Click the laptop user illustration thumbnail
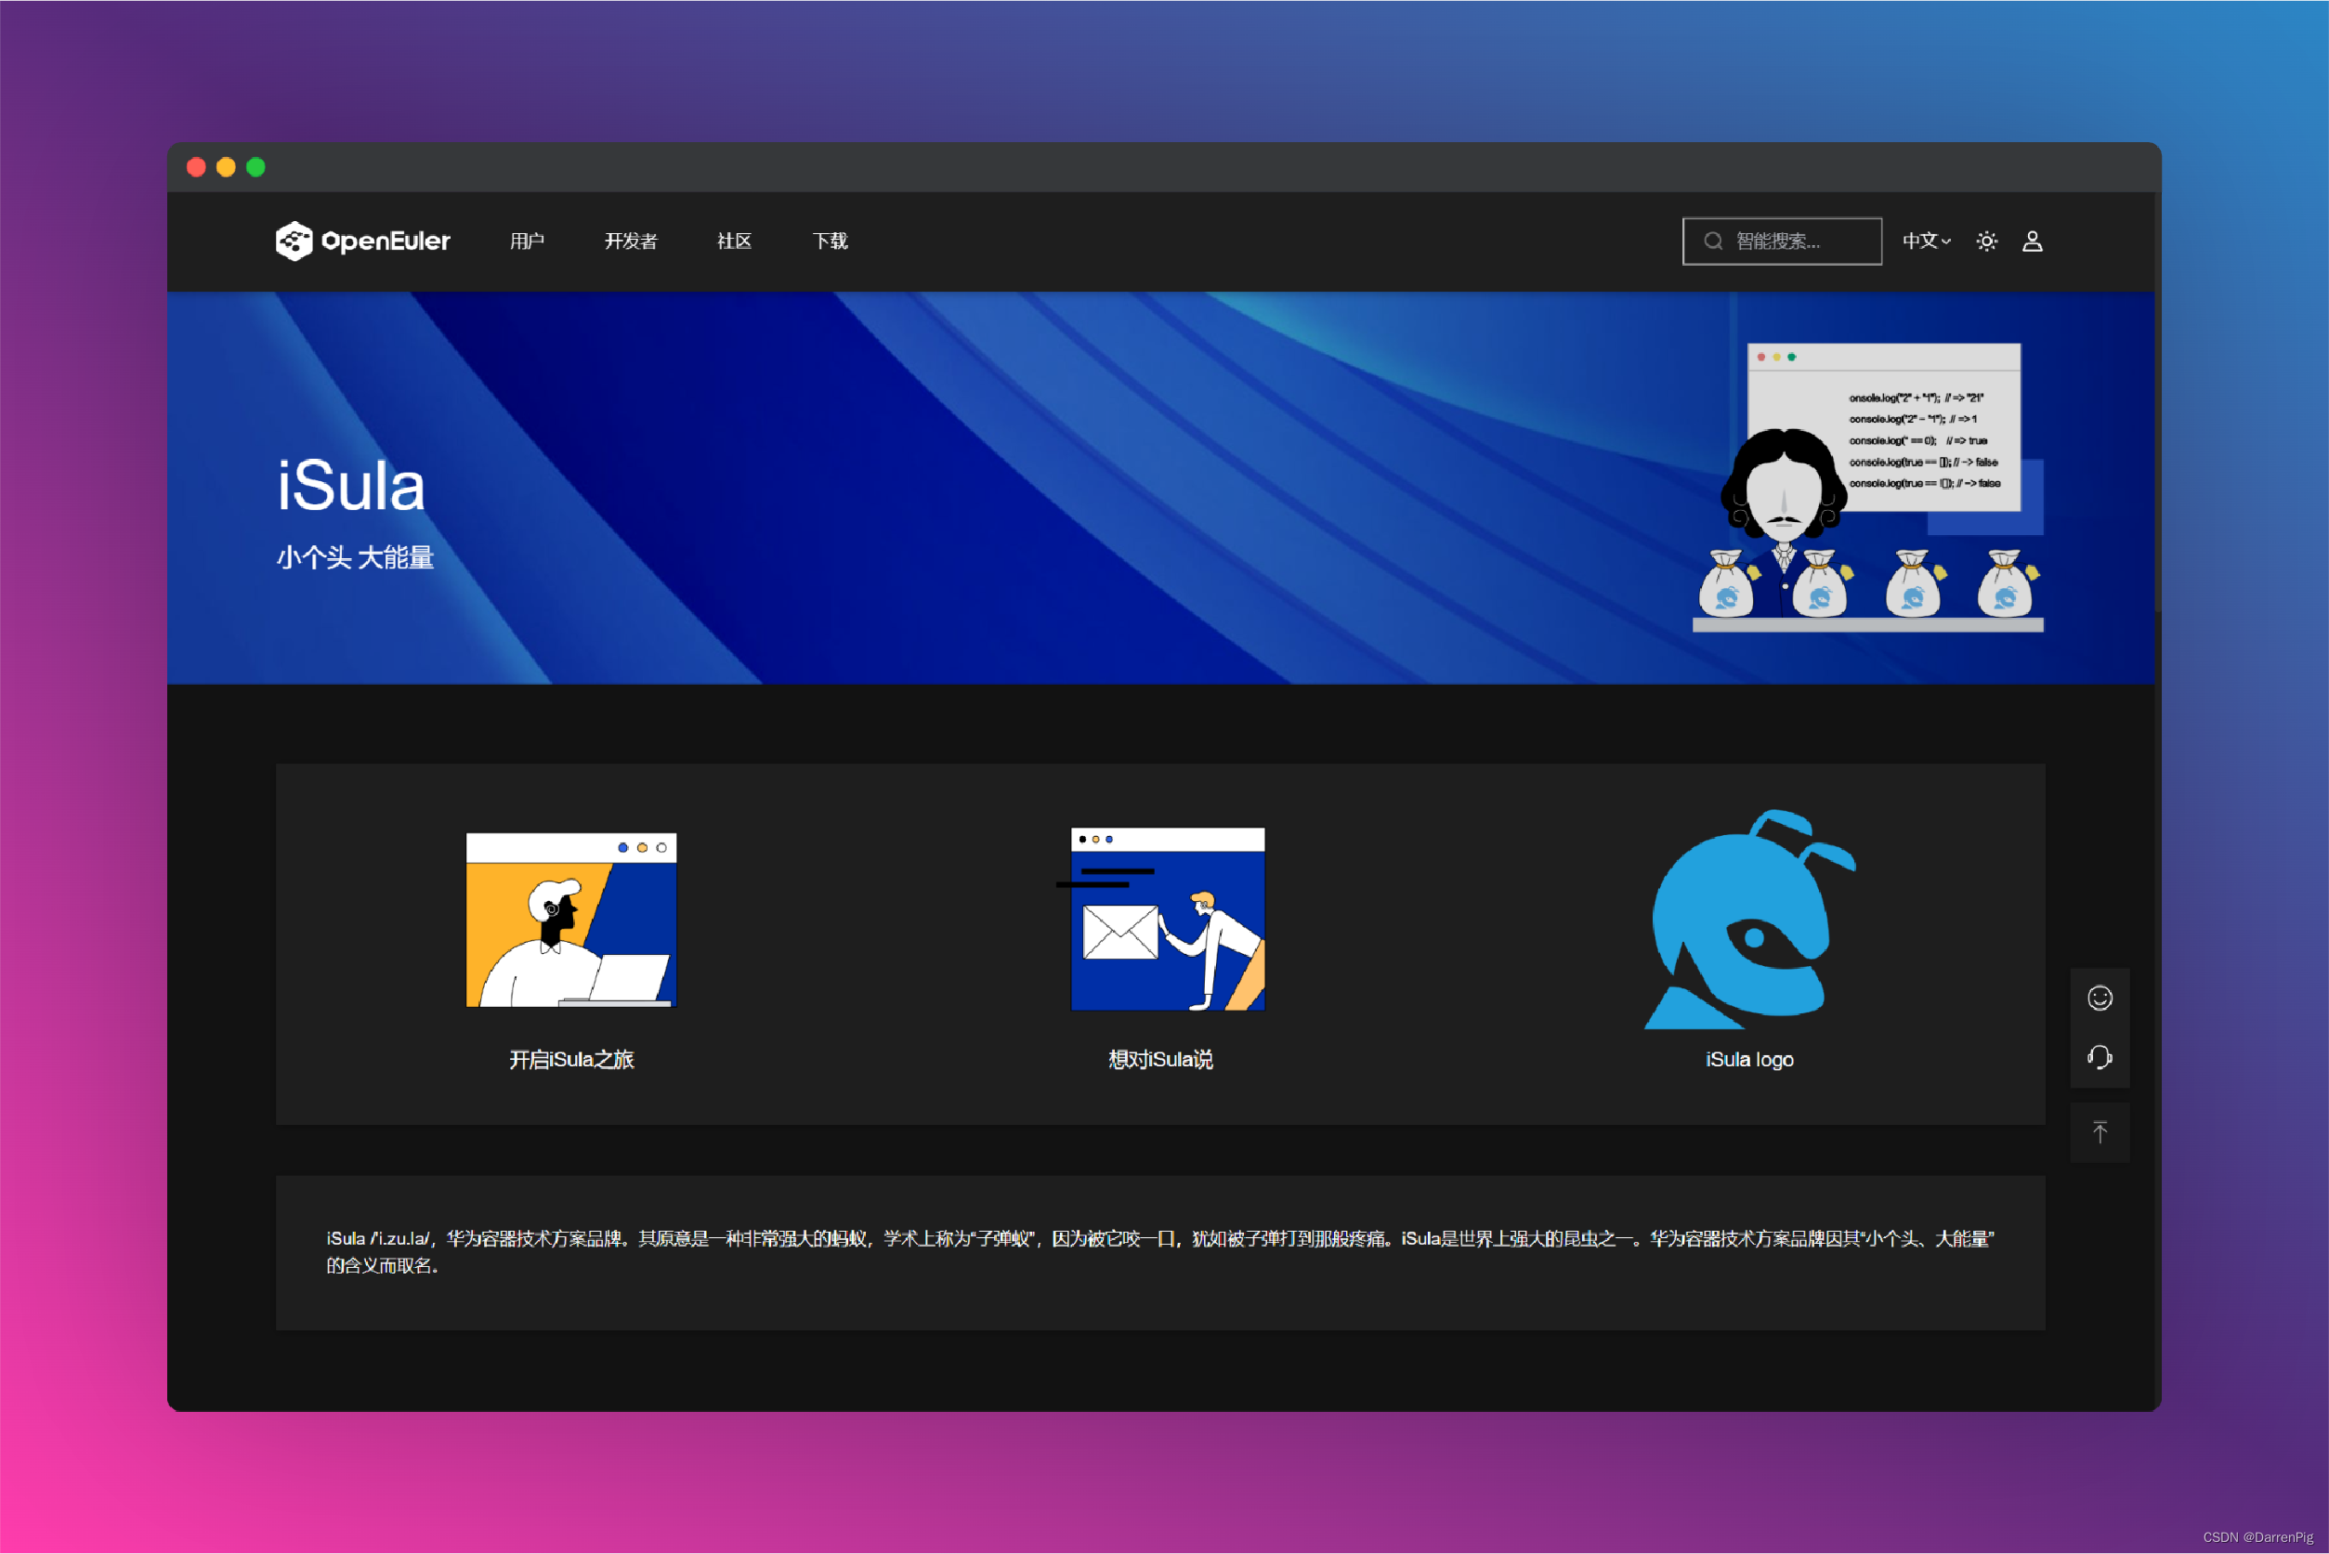This screenshot has height=1554, width=2329. point(570,920)
